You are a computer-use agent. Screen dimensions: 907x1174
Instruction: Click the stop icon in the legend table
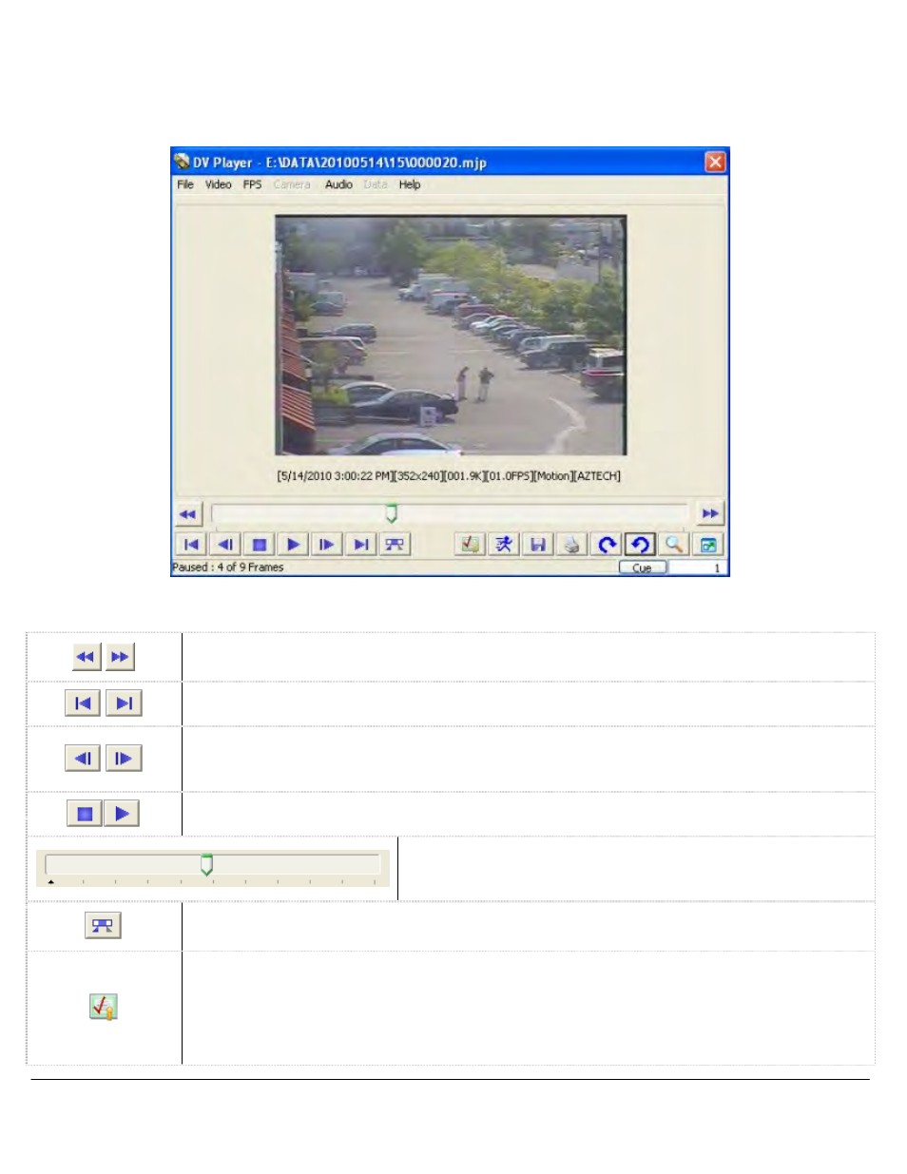85,814
